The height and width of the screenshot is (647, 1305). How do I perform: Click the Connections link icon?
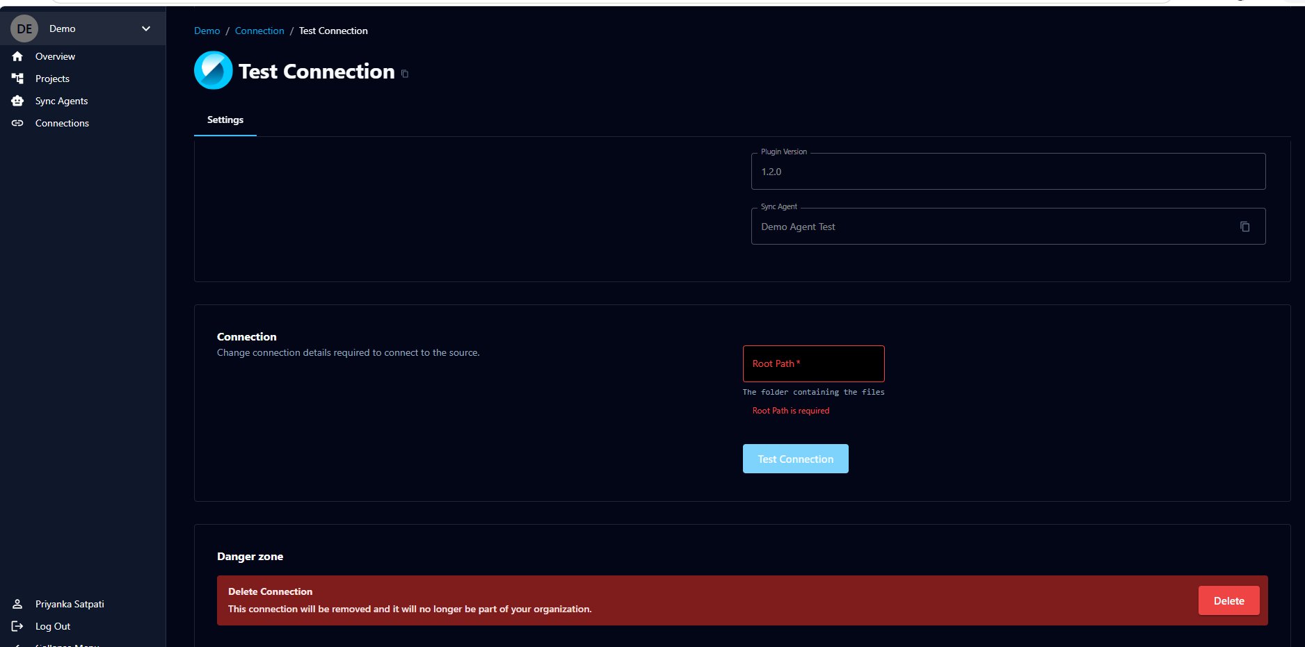coord(17,123)
